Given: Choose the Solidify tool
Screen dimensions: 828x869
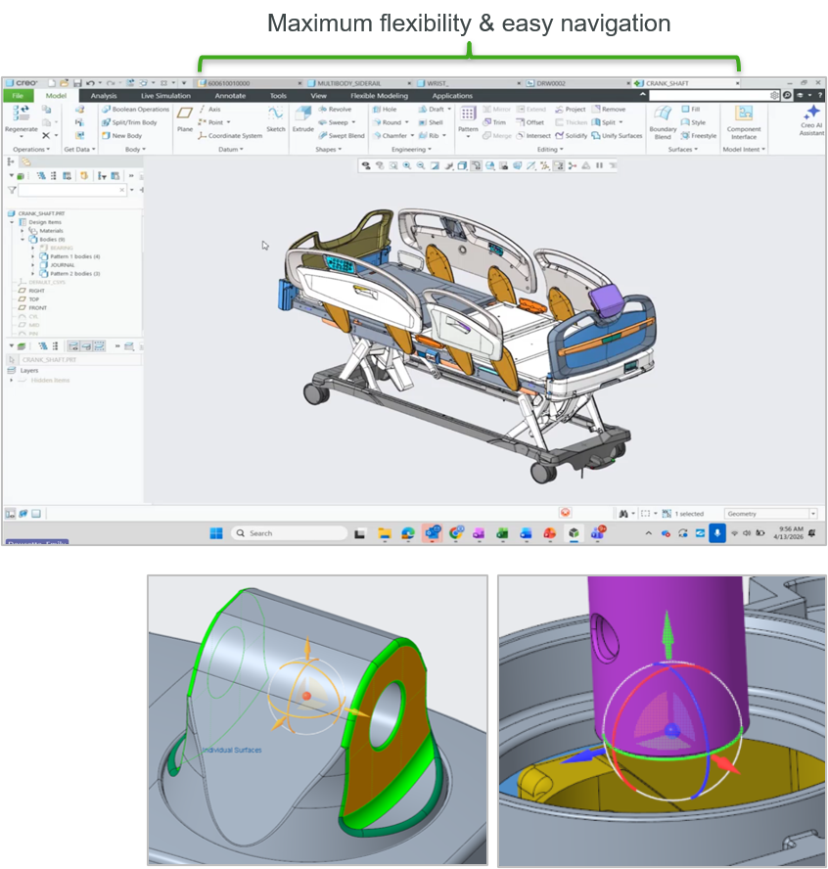Looking at the screenshot, I should pos(571,135).
